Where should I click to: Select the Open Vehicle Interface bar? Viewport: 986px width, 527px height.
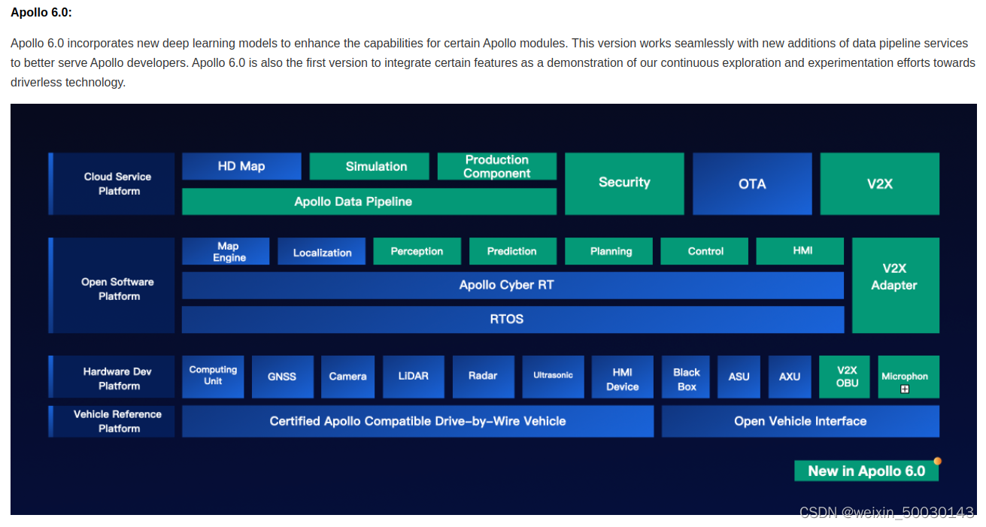800,422
